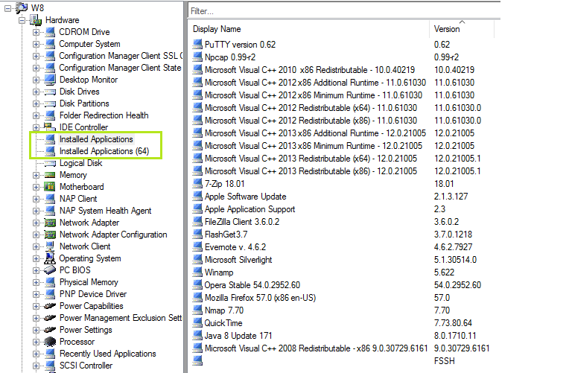Click the Power Settings plug icon
The image size is (566, 373).
[x=50, y=330]
